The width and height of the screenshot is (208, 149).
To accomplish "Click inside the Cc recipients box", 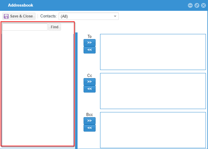I will click(153, 91).
